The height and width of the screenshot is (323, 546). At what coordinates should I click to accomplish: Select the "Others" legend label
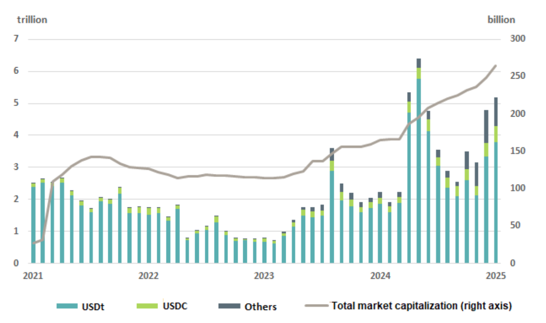[x=261, y=306]
